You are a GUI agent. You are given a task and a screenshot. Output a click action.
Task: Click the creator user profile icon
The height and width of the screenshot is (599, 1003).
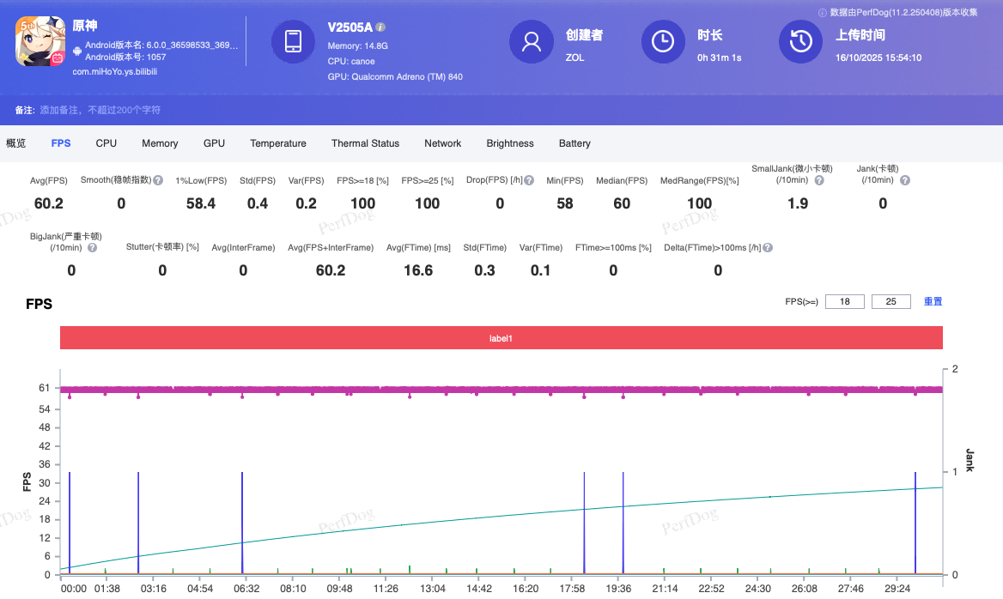(531, 41)
